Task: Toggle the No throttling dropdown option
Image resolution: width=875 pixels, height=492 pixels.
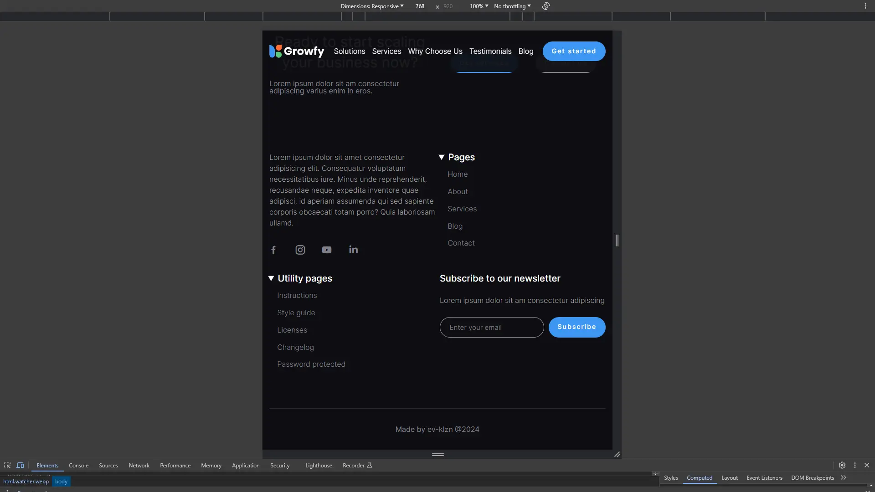Action: coord(512,6)
